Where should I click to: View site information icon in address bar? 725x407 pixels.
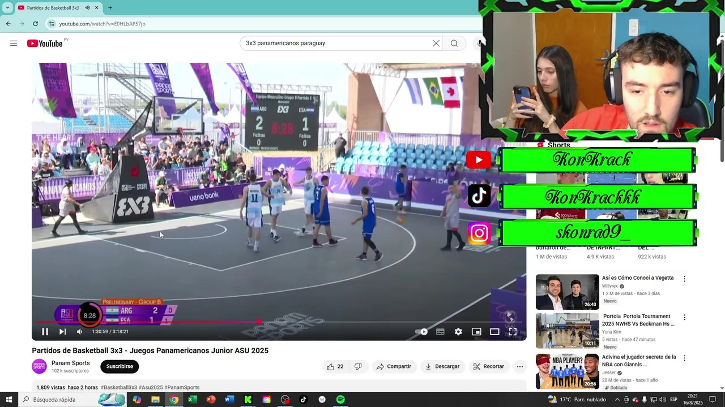[x=52, y=24]
